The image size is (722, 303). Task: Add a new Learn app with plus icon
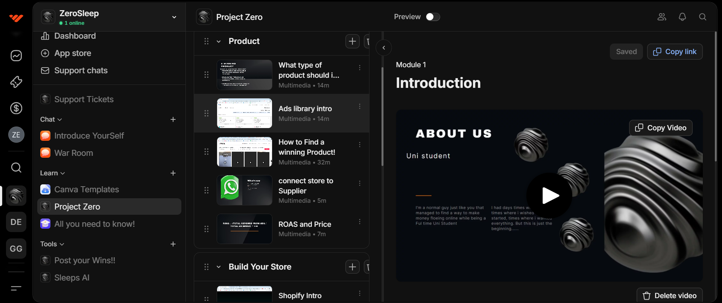coord(173,173)
